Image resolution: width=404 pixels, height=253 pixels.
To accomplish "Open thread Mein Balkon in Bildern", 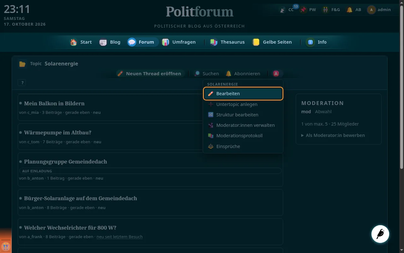I will click(54, 103).
